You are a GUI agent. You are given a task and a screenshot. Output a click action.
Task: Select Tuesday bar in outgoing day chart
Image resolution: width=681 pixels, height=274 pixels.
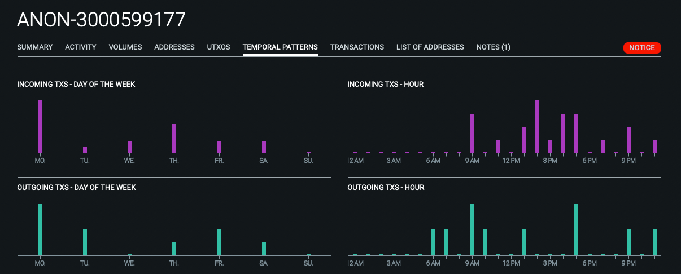(x=85, y=242)
